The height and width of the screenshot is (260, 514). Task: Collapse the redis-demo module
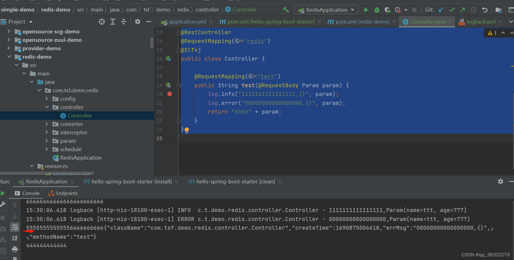coord(9,57)
